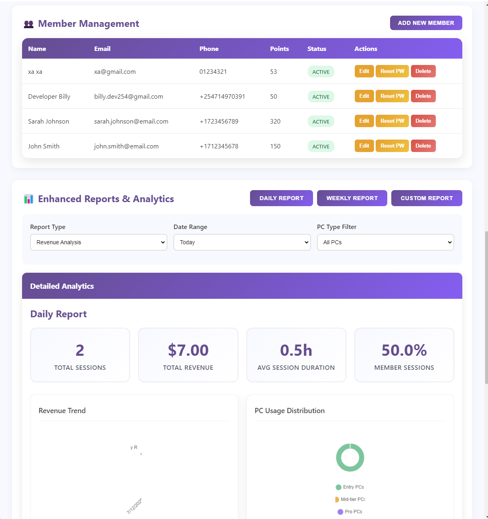Click Mid-tier PCs legend marker
The image size is (488, 519).
coord(337,499)
